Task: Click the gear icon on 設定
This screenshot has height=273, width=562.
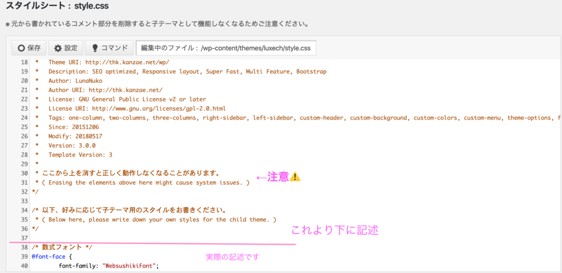Action: click(58, 48)
